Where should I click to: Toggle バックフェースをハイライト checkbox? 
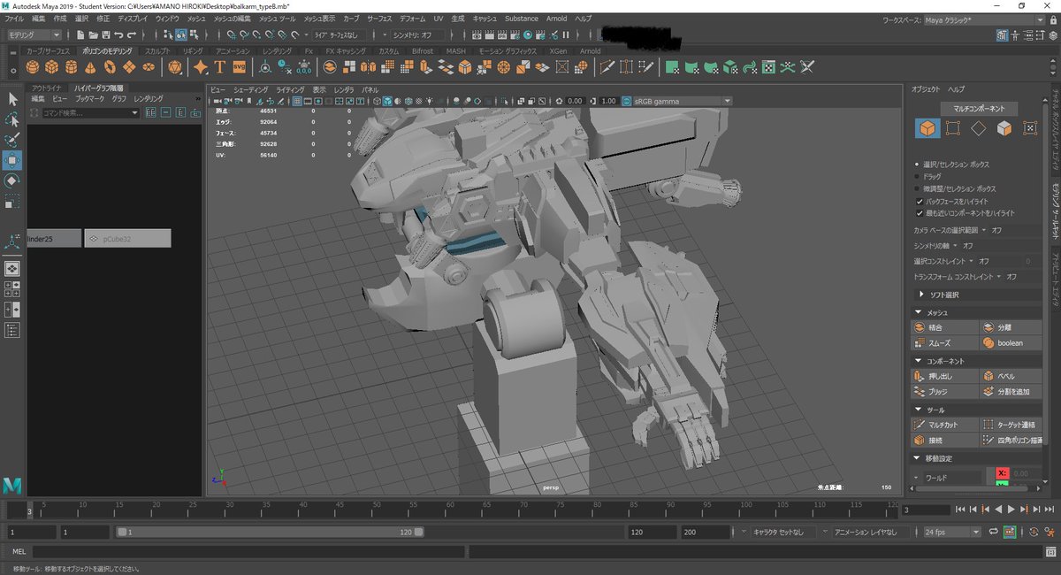[920, 201]
